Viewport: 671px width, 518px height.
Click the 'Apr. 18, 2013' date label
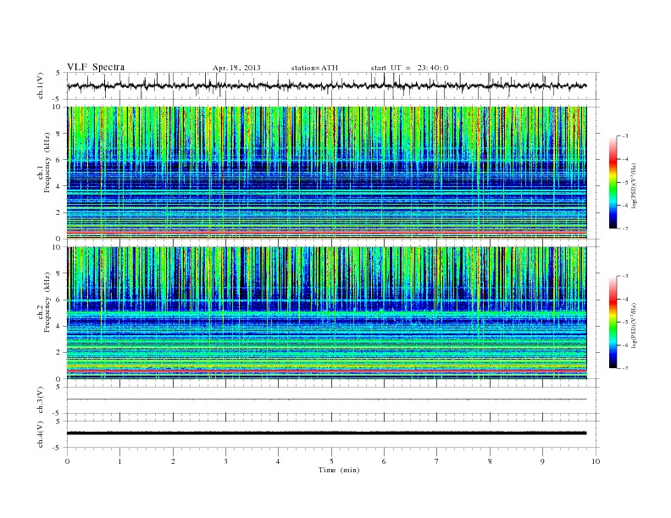tap(236, 68)
